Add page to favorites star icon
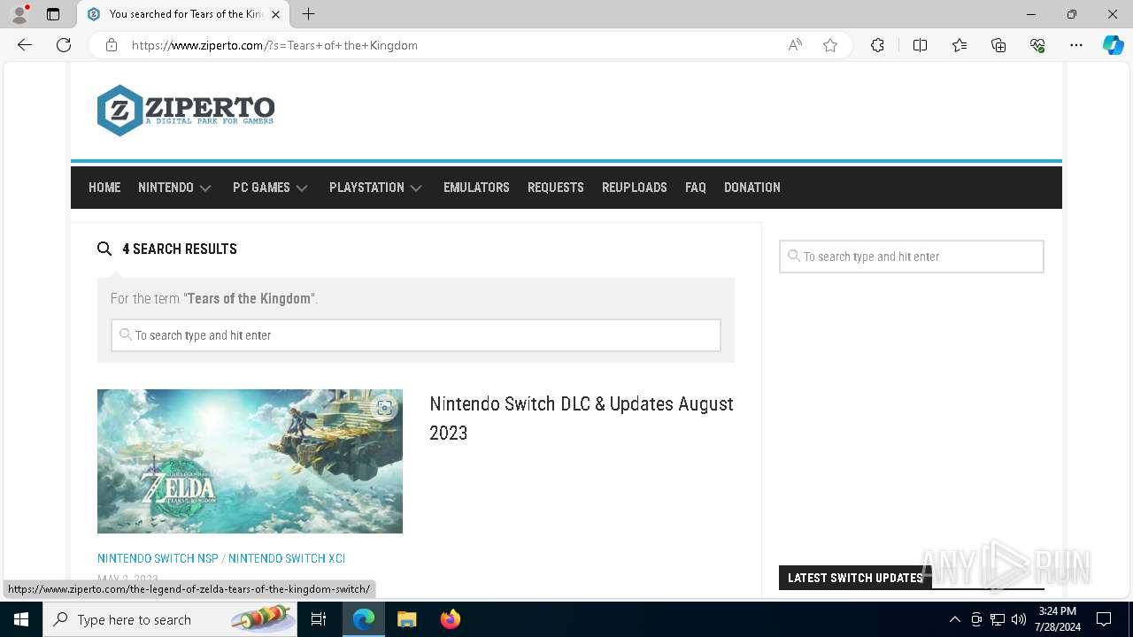The image size is (1133, 637). [x=830, y=45]
